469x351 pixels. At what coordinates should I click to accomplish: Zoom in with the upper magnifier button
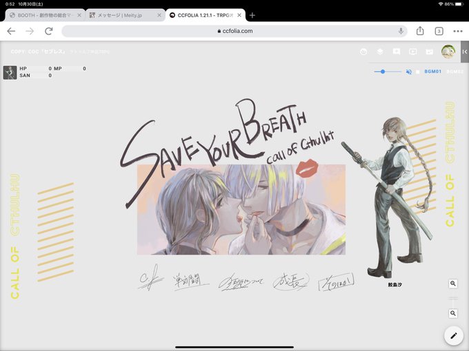coord(453,284)
